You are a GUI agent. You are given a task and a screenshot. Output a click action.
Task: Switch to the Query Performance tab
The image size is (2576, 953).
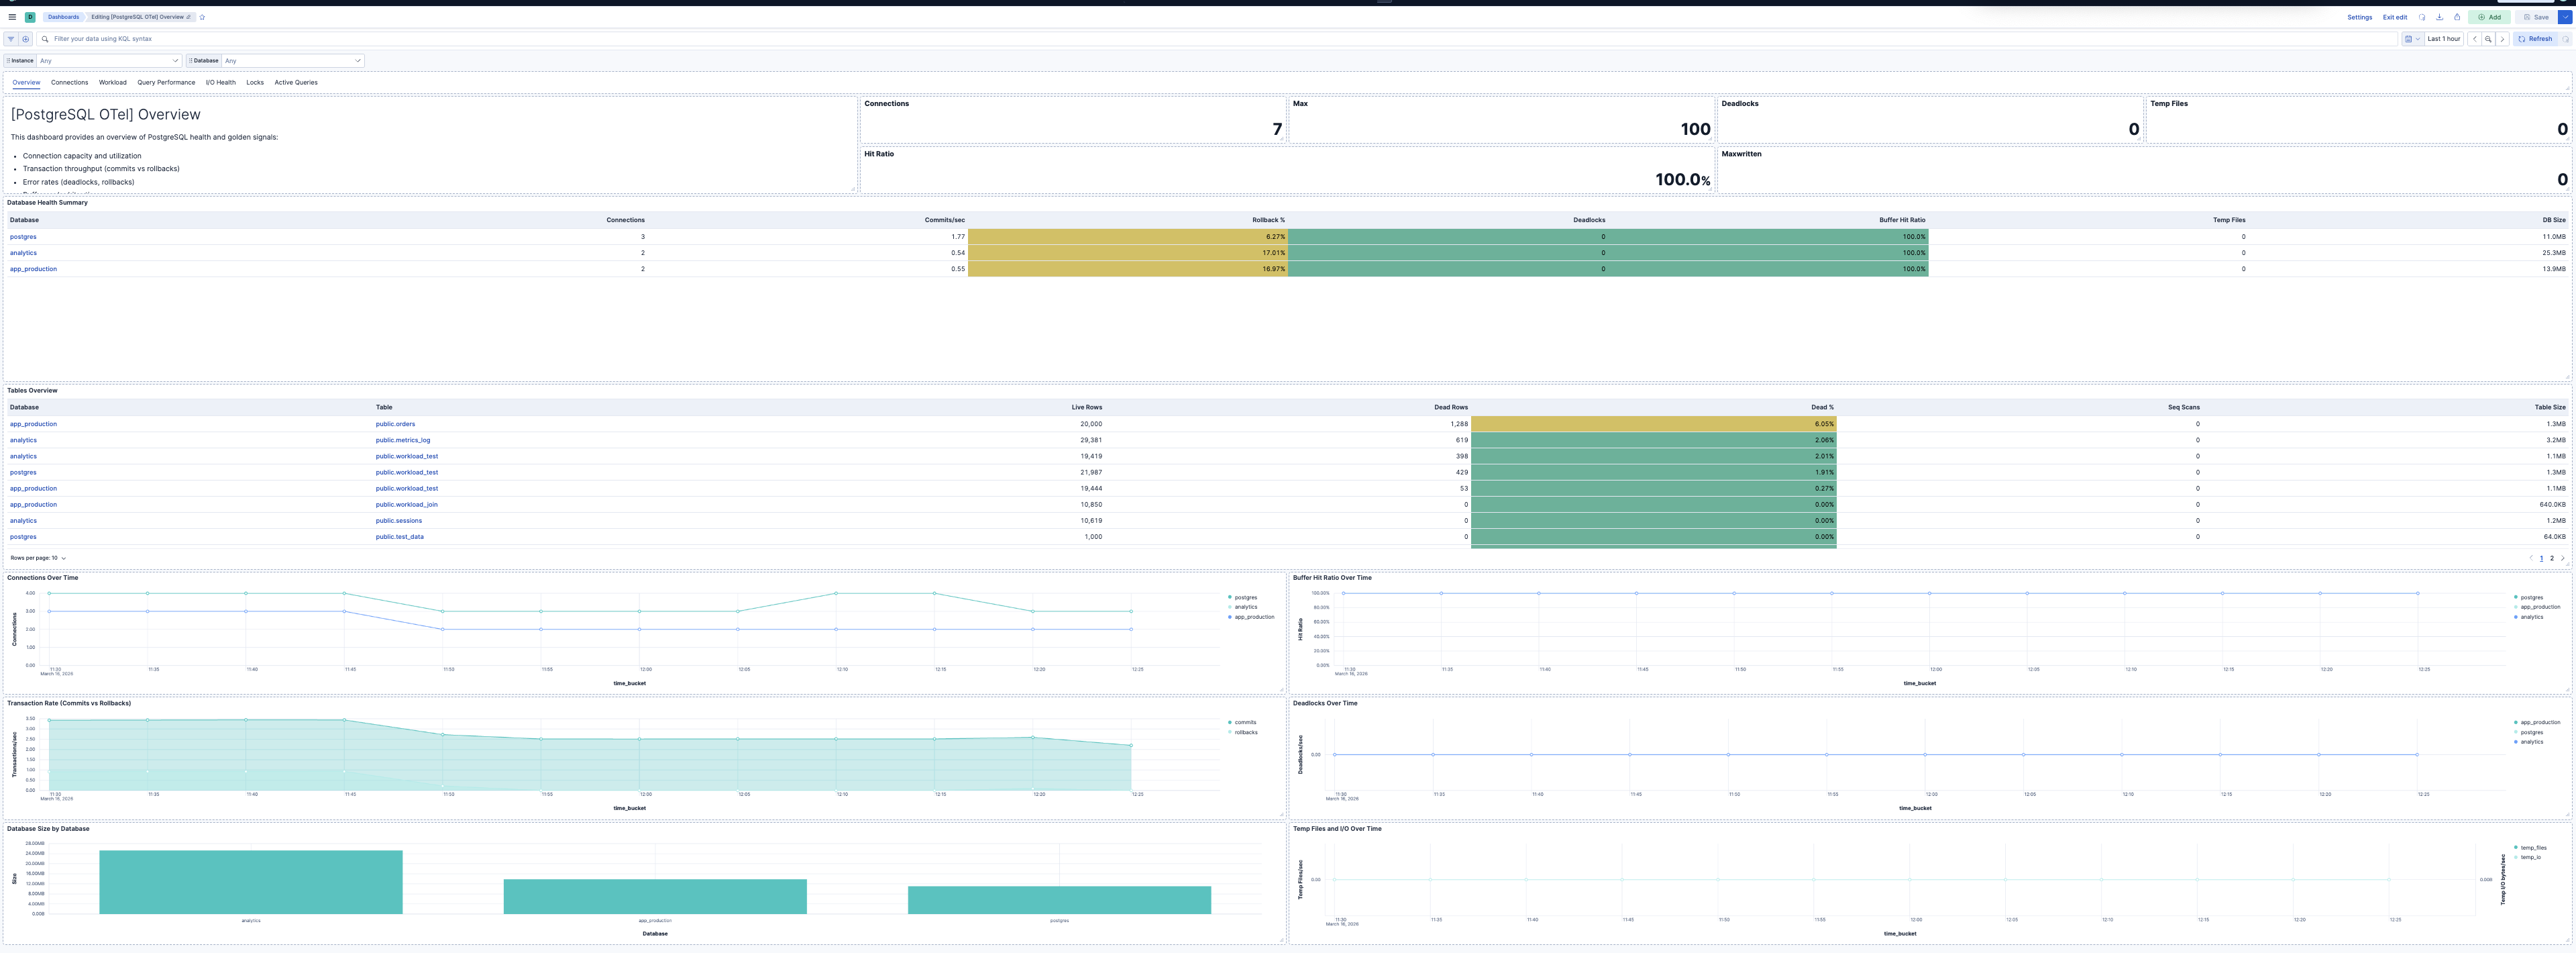coord(166,82)
